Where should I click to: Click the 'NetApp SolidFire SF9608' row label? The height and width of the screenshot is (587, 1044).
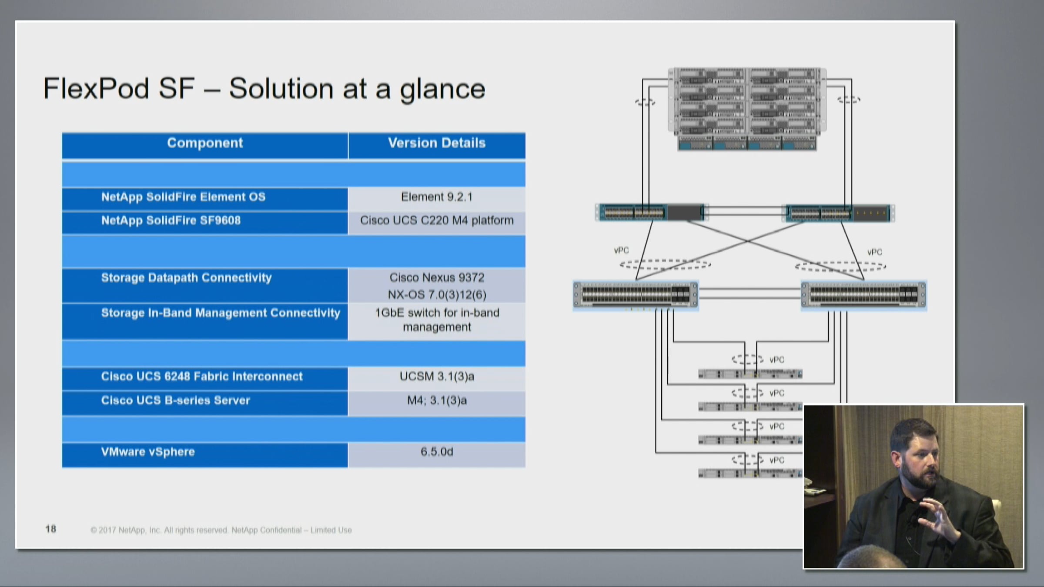tap(171, 220)
